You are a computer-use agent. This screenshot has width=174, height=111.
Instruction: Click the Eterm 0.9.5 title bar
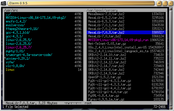81,3
